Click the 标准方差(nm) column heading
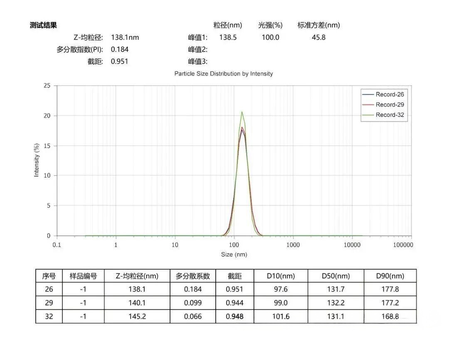The width and height of the screenshot is (449, 337). pyautogui.click(x=318, y=25)
